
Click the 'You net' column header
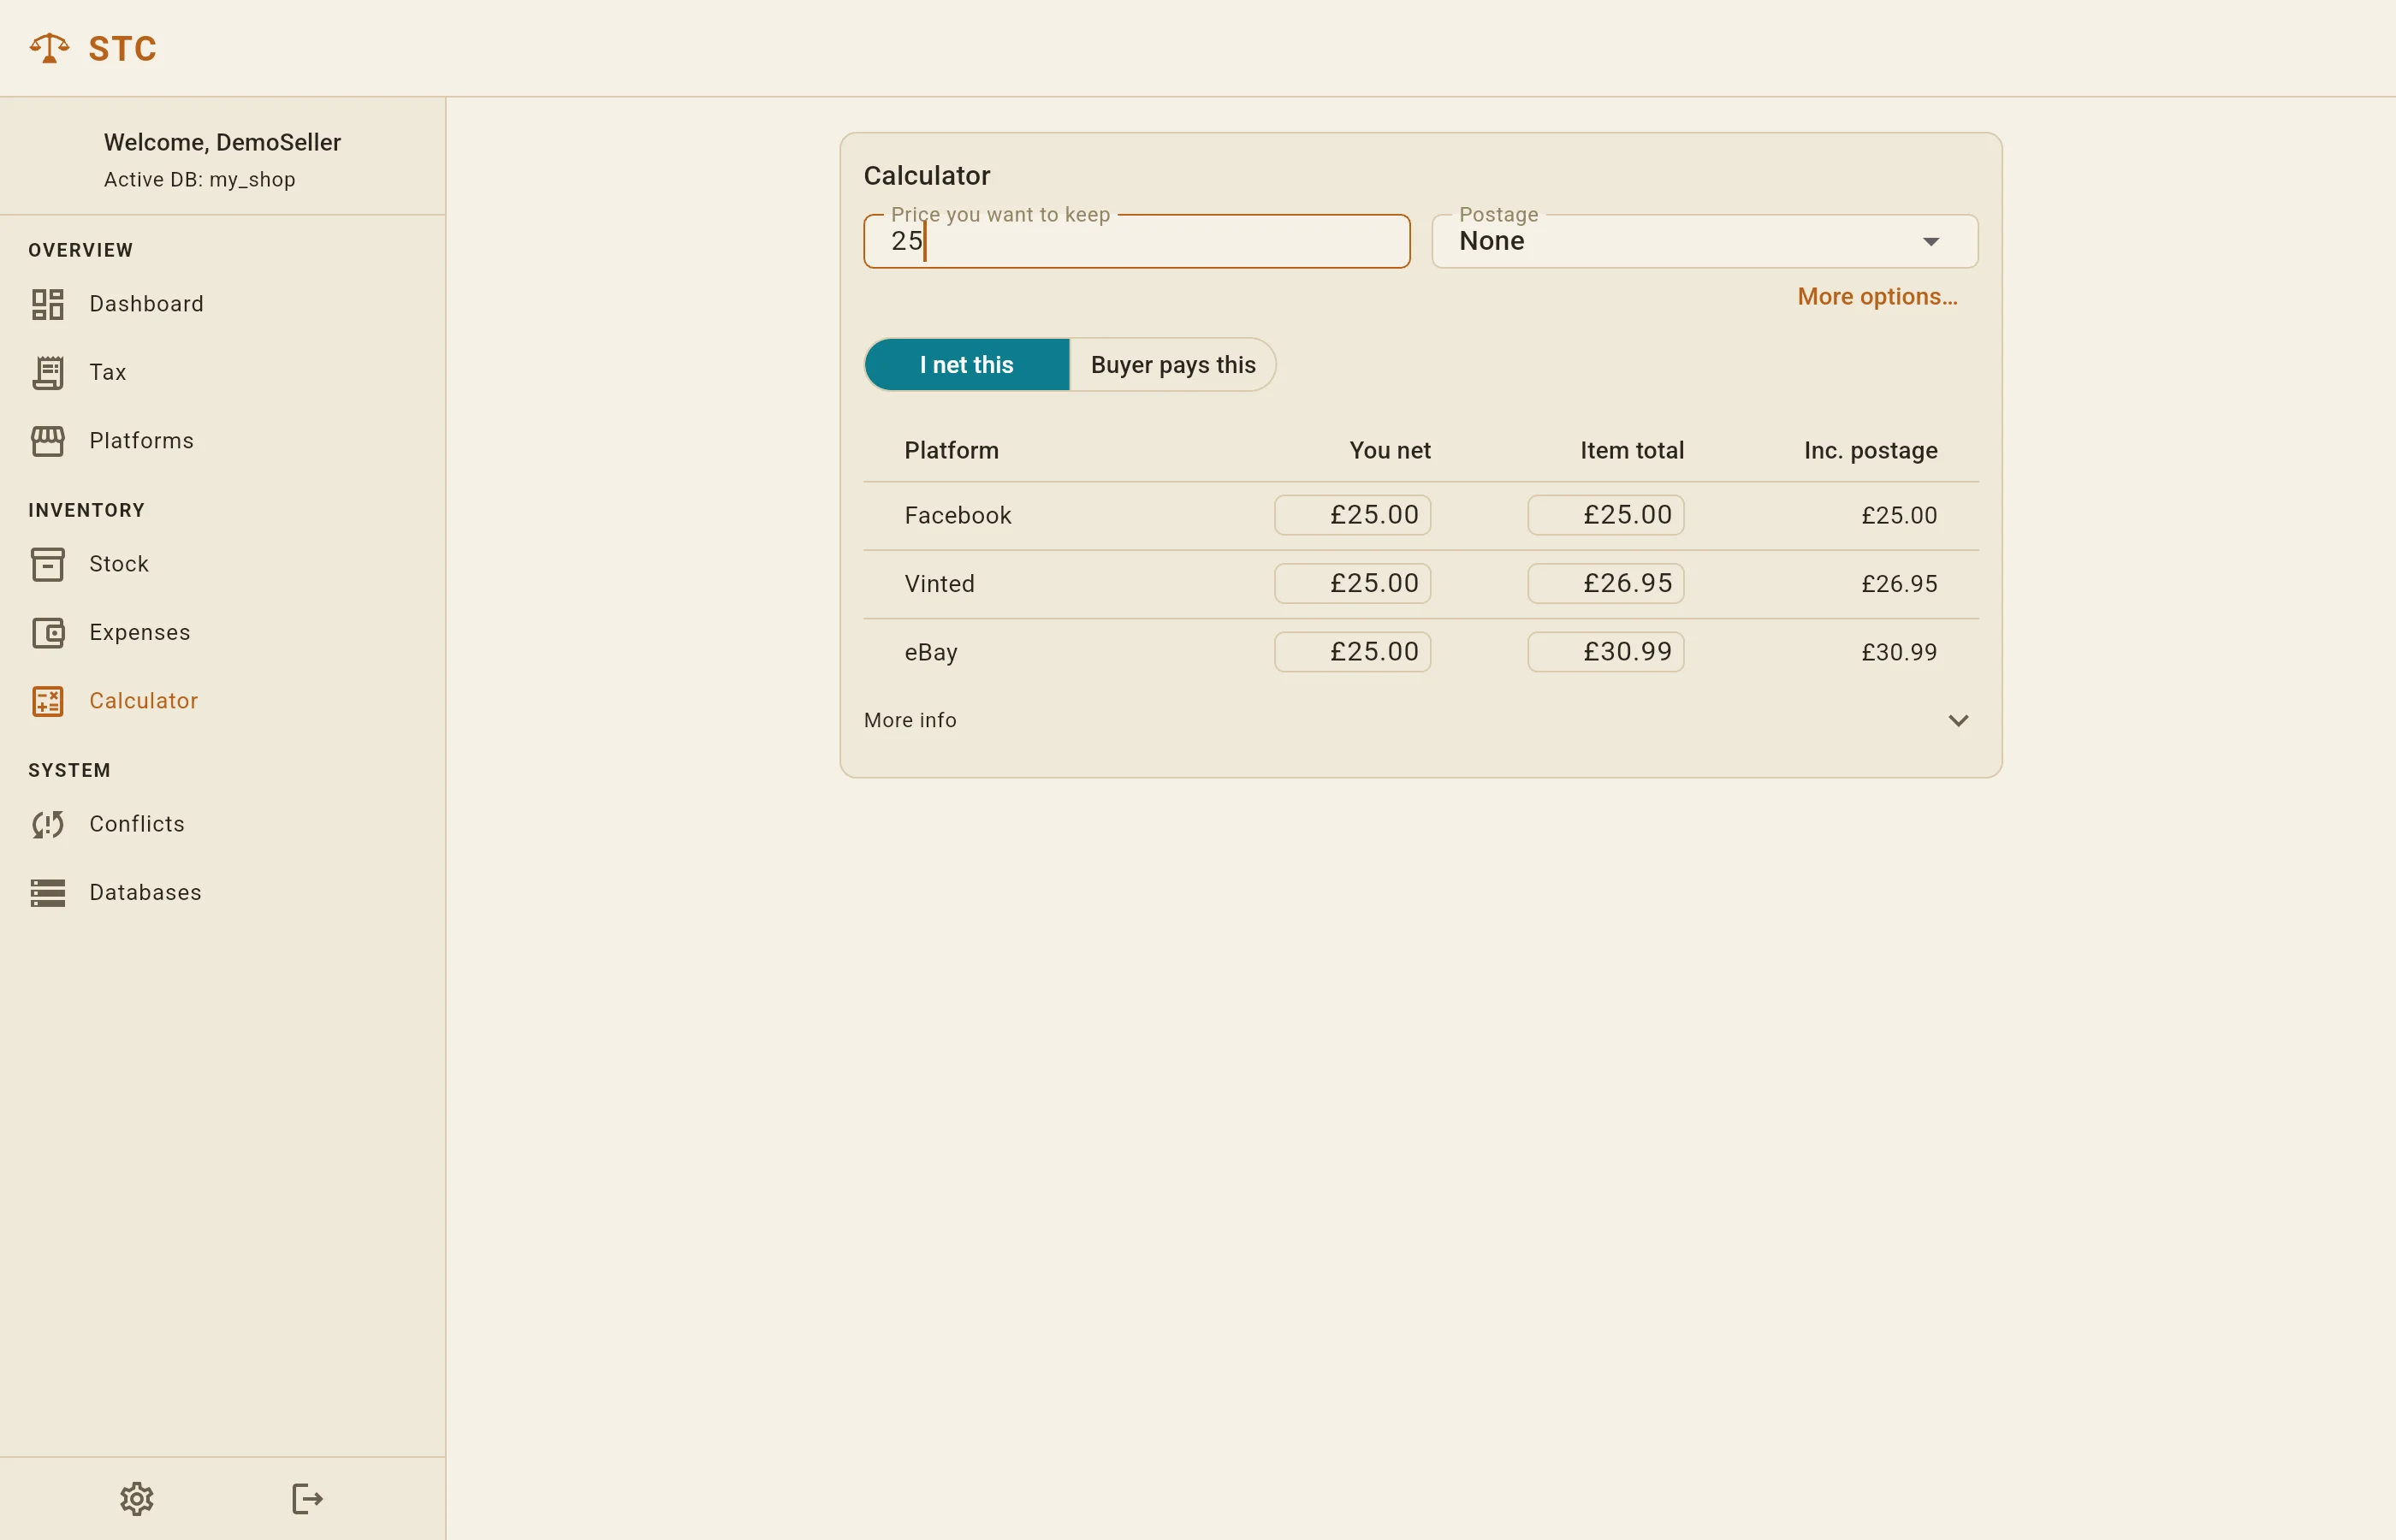pyautogui.click(x=1390, y=451)
